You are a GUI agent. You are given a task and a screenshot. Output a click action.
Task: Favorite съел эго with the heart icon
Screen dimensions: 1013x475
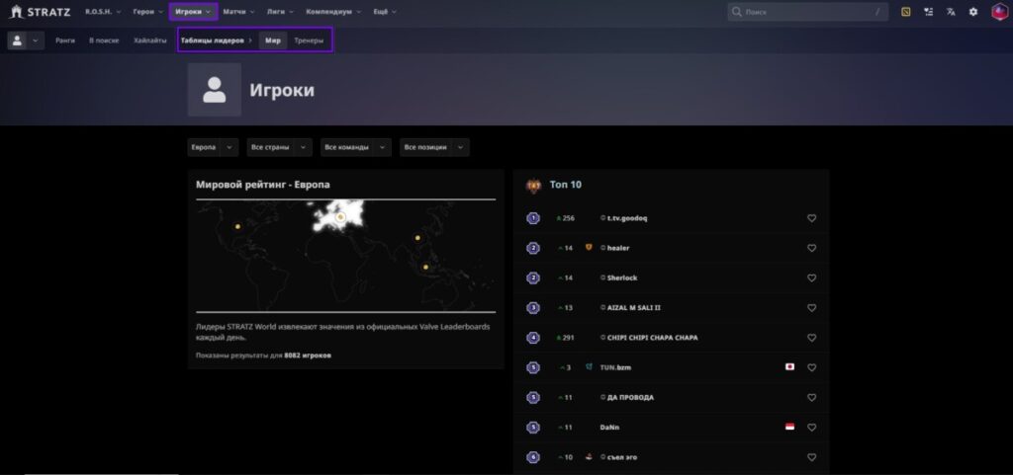pos(811,457)
